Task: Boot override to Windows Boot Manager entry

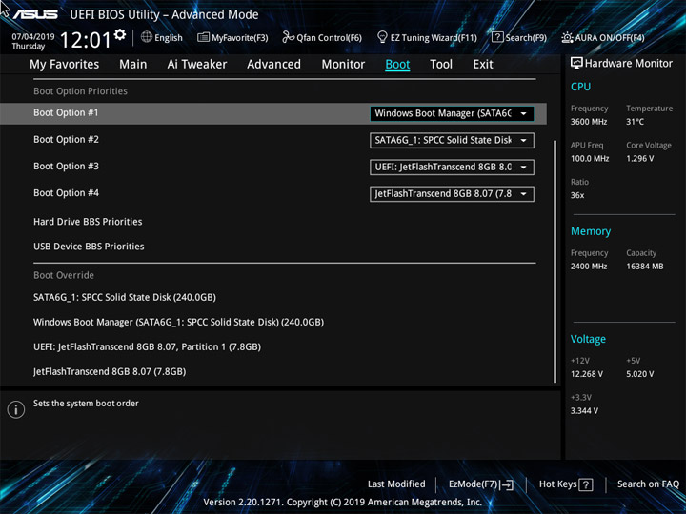Action: tap(178, 322)
